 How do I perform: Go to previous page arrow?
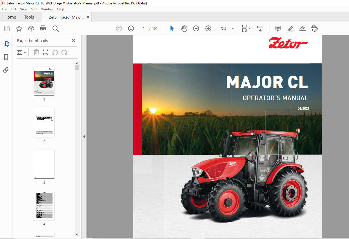(119, 29)
